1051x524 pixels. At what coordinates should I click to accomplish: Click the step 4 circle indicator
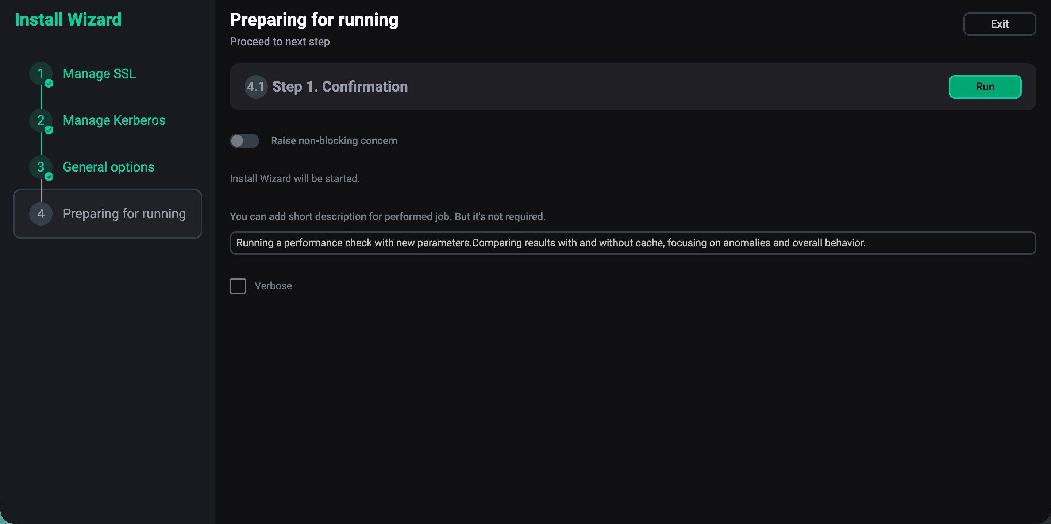pyautogui.click(x=41, y=213)
